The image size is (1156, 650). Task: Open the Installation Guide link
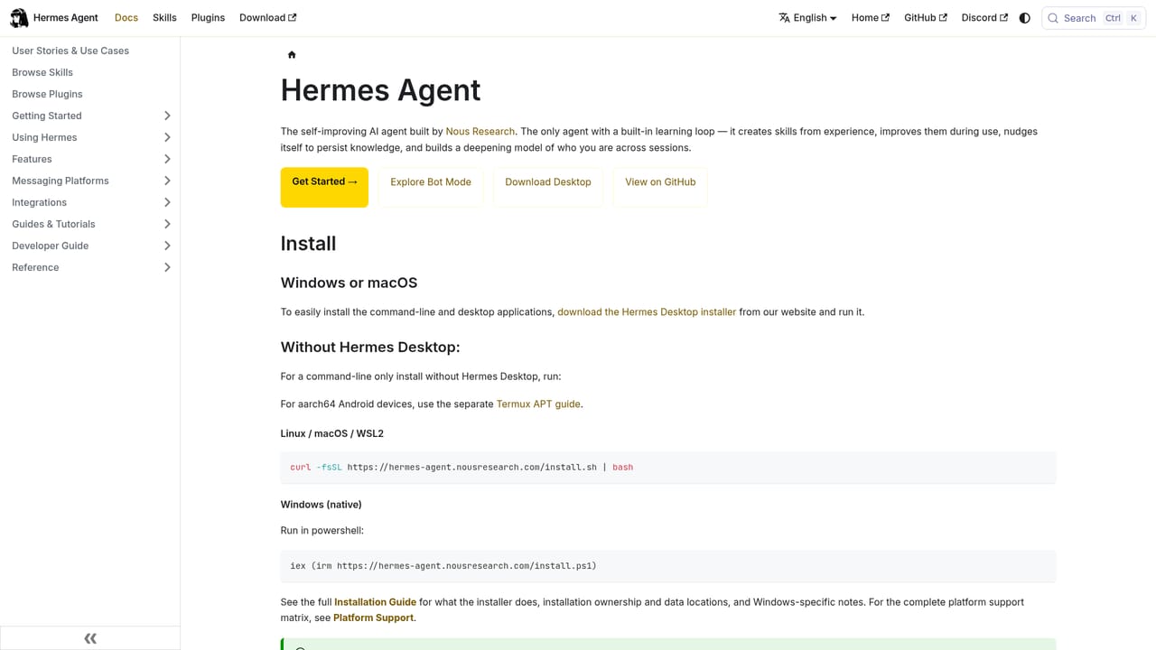coord(375,602)
